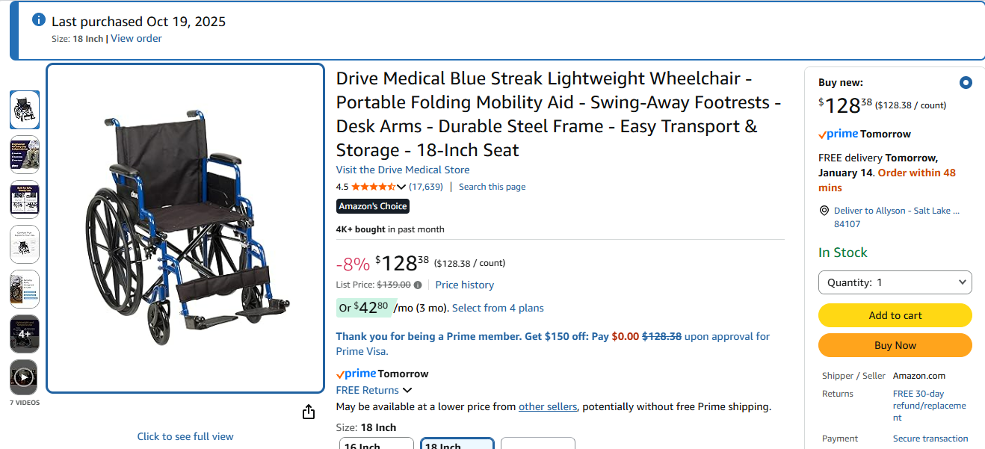Screen dimensions: 985x449
Task: Click the info icon beside the list price
Action: (418, 285)
